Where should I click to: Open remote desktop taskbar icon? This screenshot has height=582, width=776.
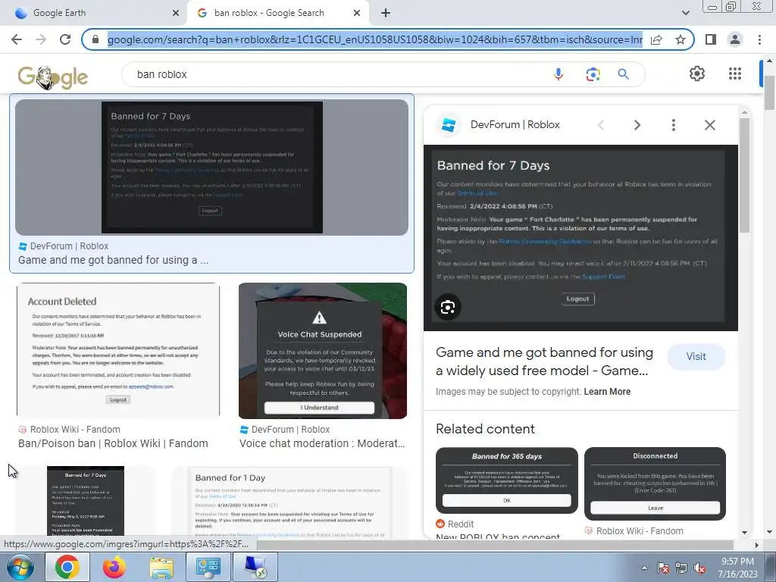point(255,567)
